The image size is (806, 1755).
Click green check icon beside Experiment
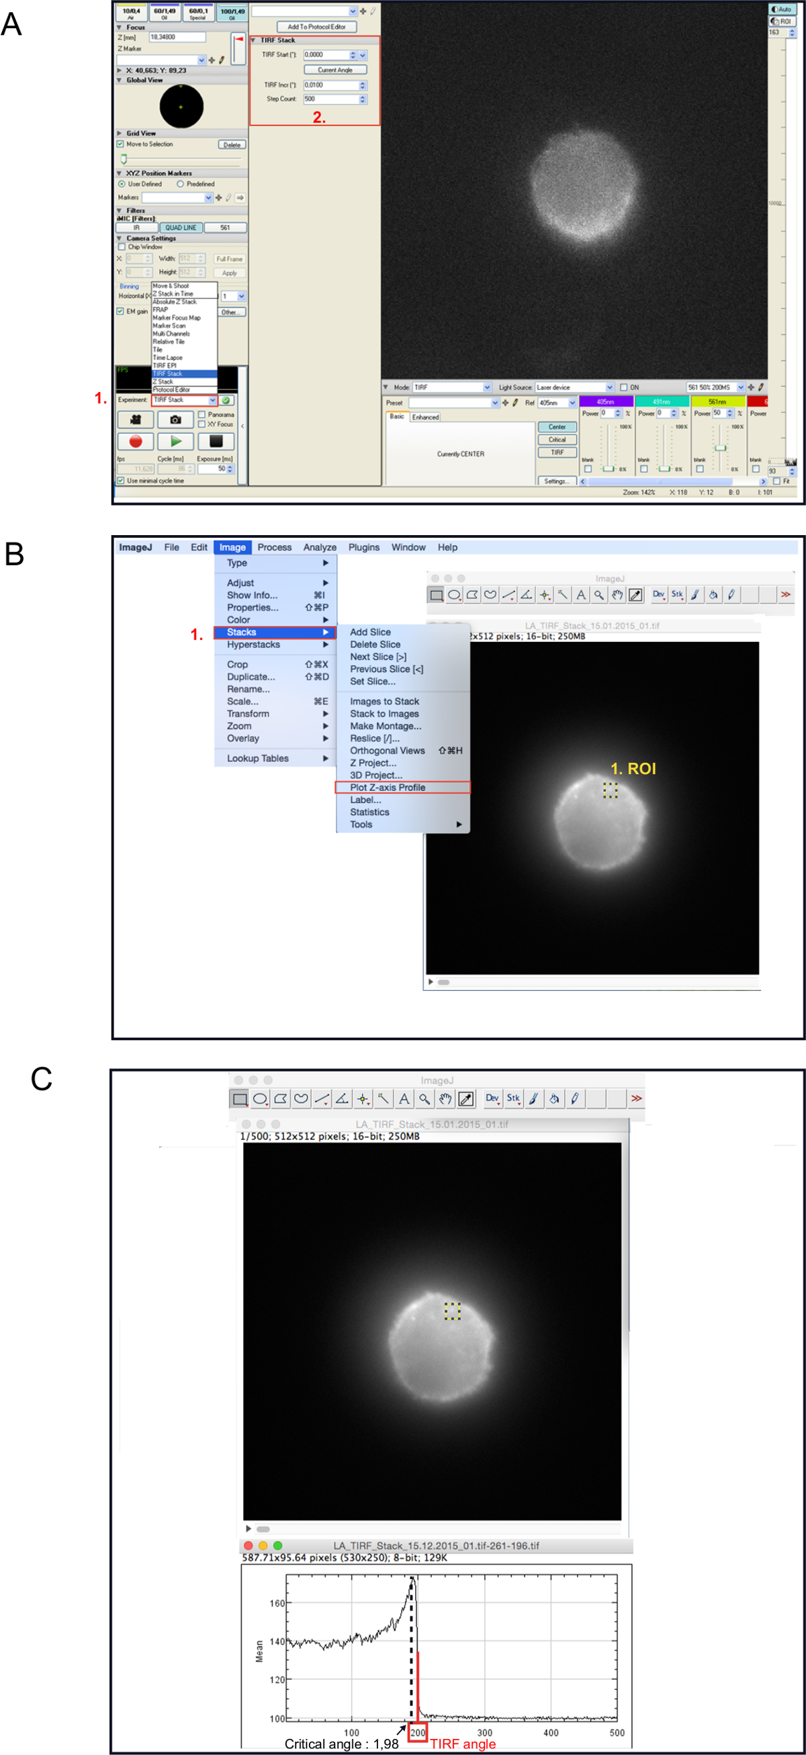click(226, 401)
